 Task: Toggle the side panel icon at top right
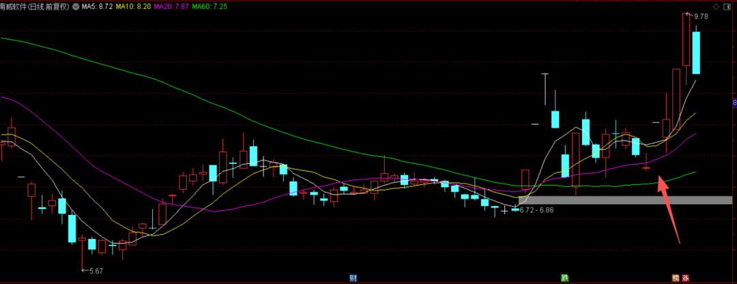(x=729, y=7)
